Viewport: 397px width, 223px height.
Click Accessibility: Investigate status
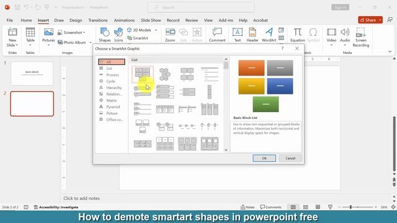click(56, 207)
